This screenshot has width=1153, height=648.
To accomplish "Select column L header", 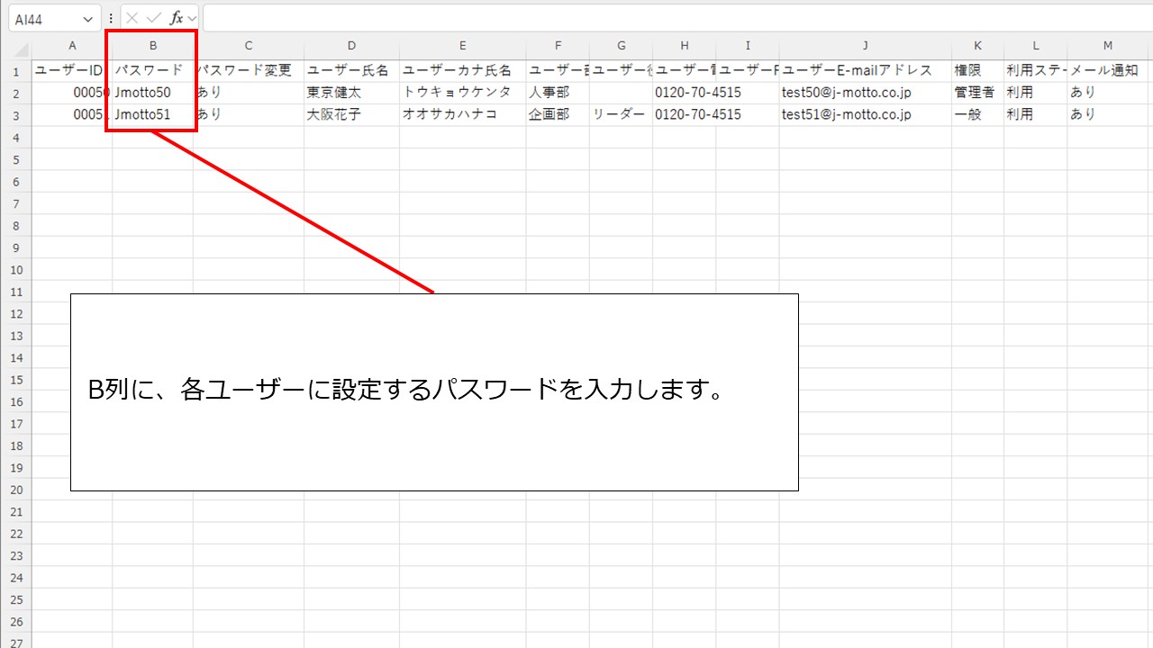I will click(x=1036, y=46).
